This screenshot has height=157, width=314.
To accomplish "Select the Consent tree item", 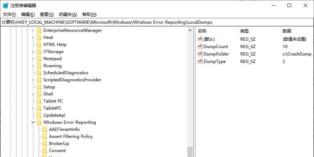I will tap(57, 151).
